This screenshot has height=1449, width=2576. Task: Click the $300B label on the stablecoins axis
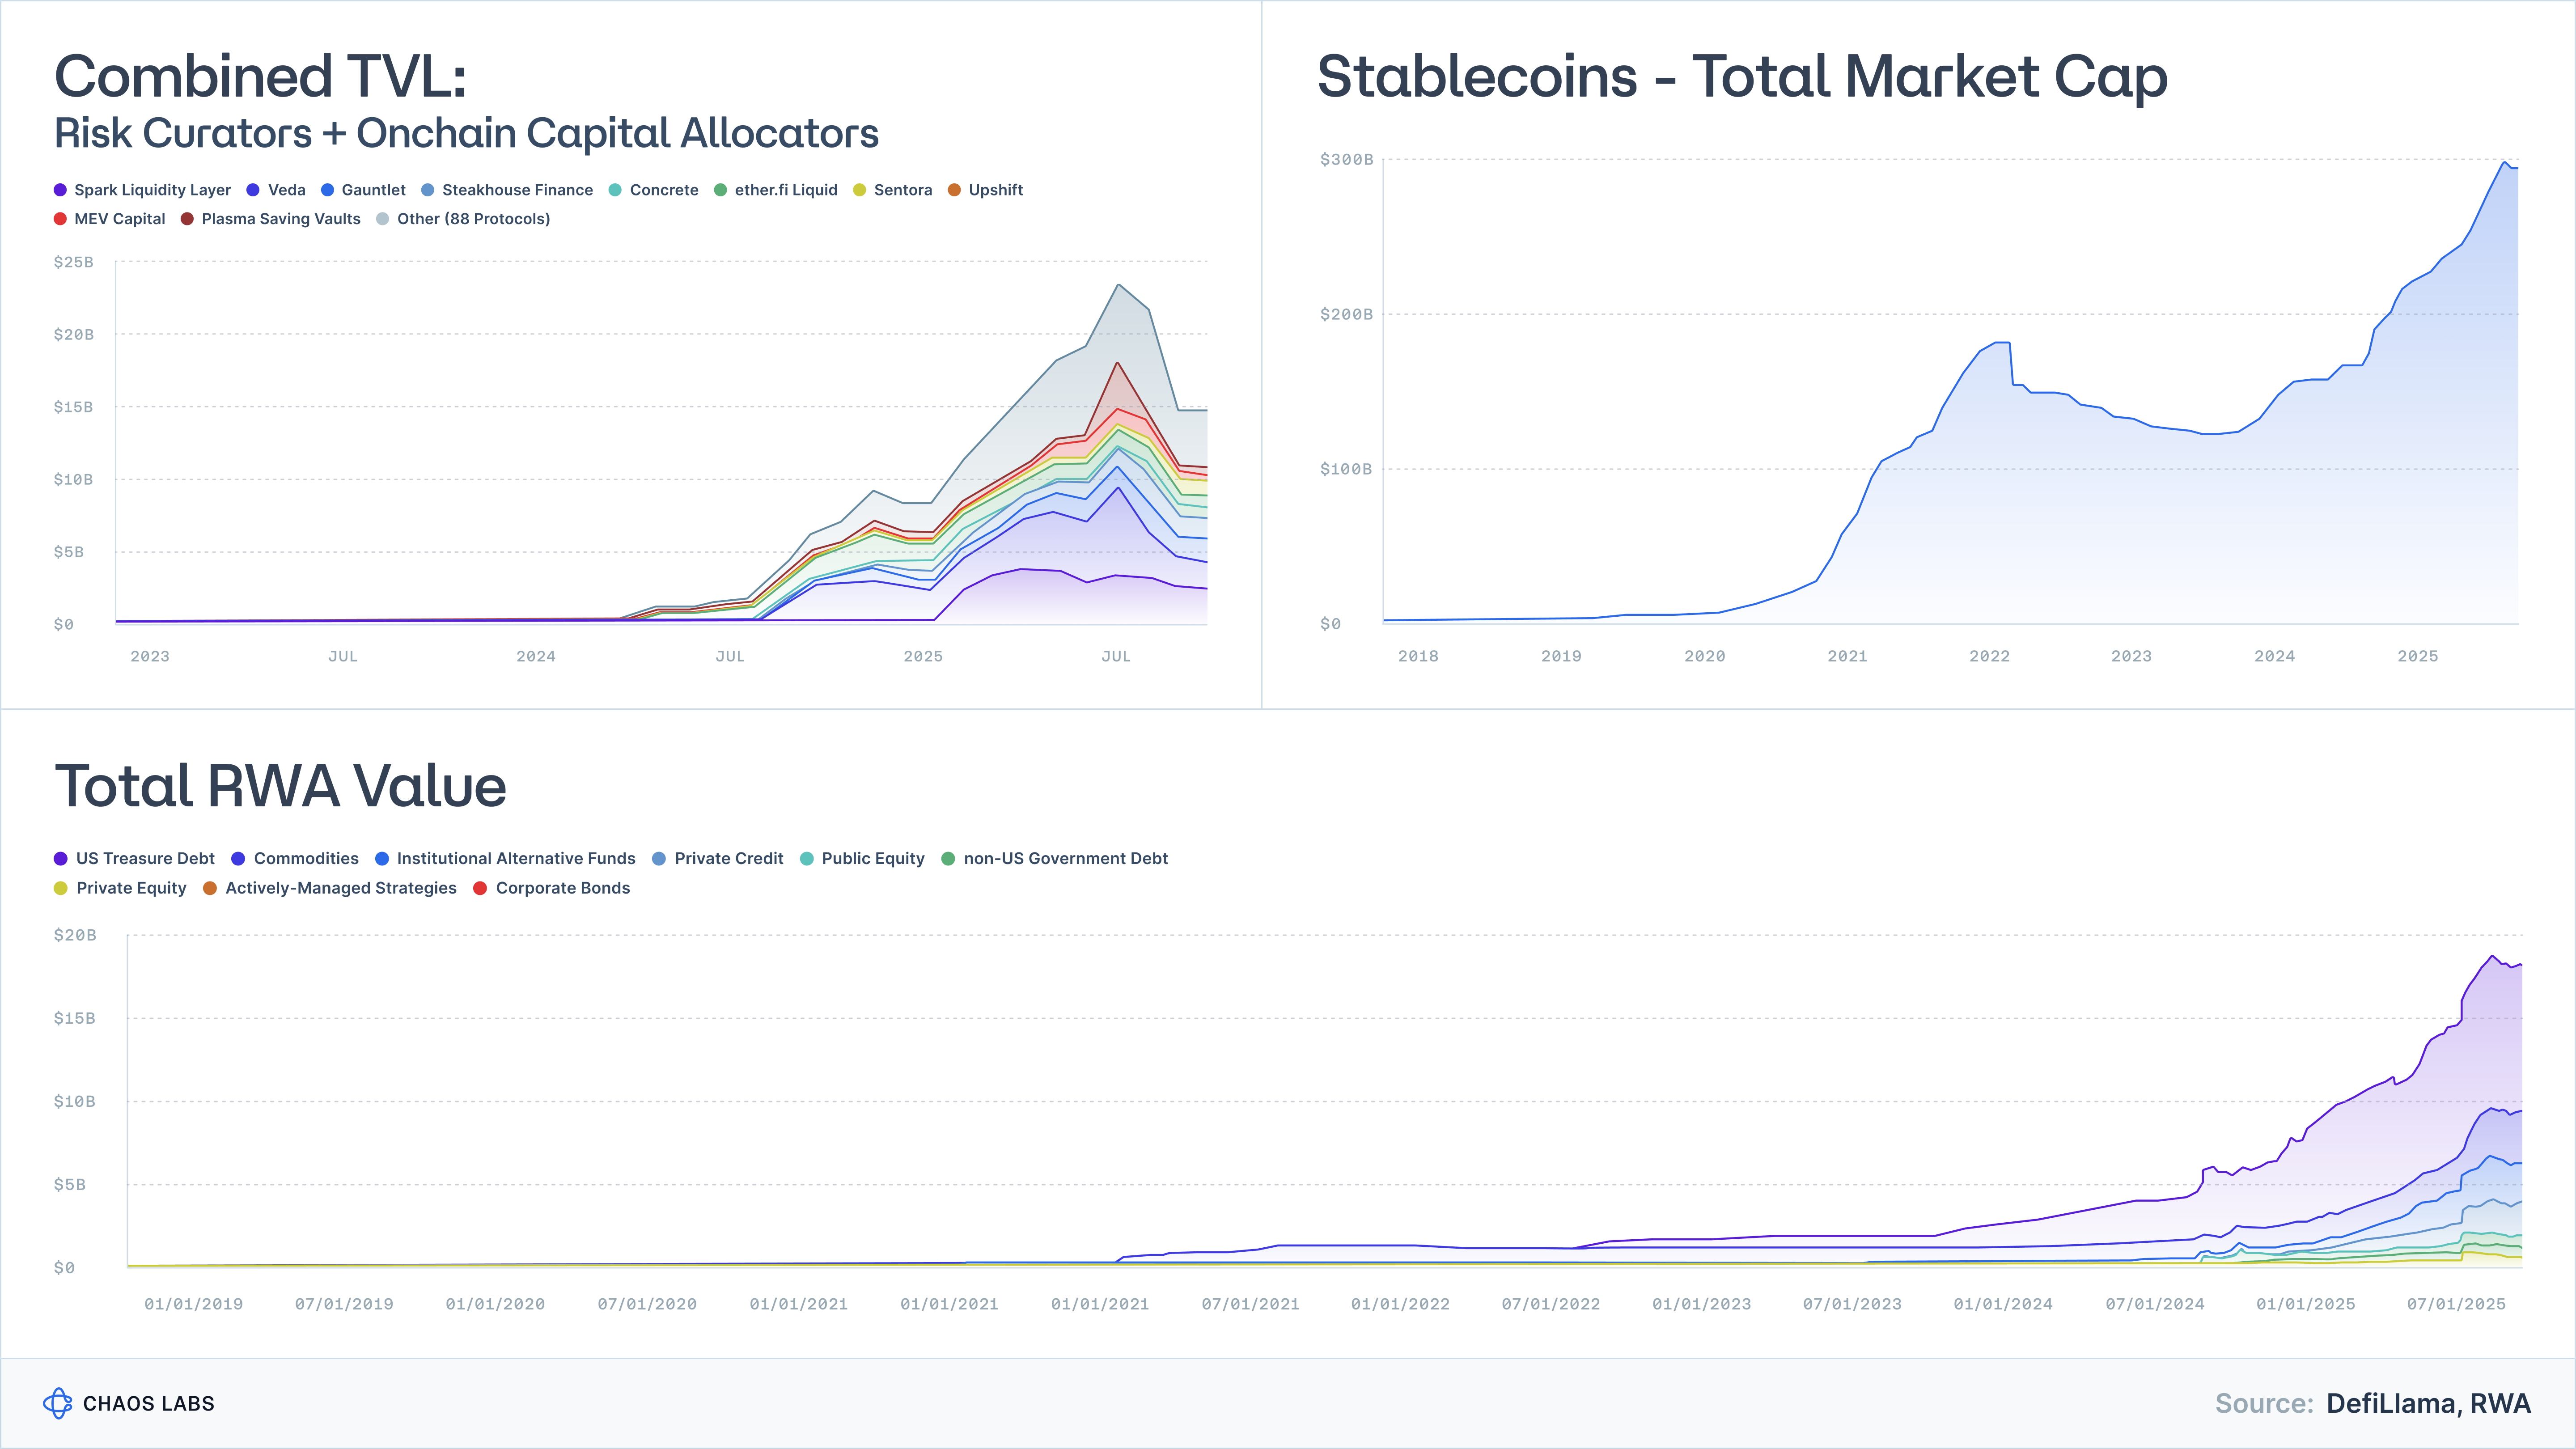coord(1346,160)
